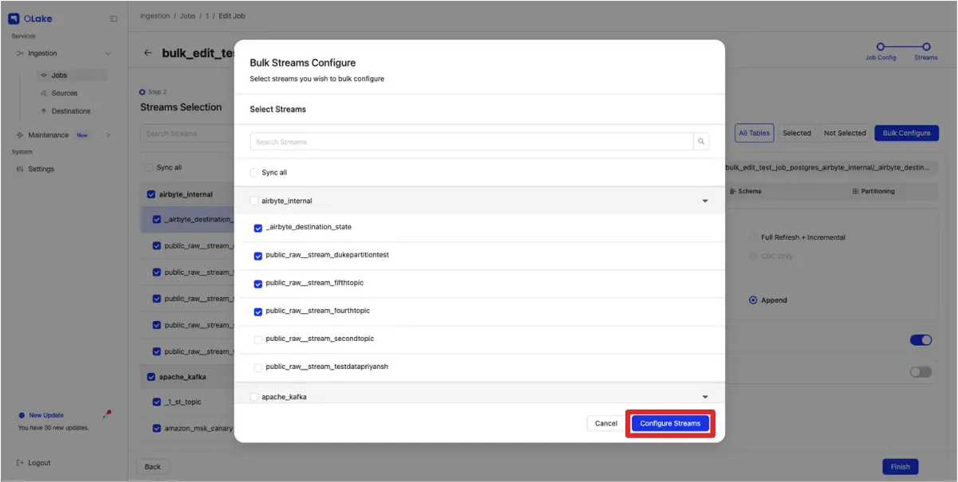Image resolution: width=958 pixels, height=482 pixels.
Task: Collapse airbyte_internal group arrow in modal
Action: pyautogui.click(x=704, y=201)
